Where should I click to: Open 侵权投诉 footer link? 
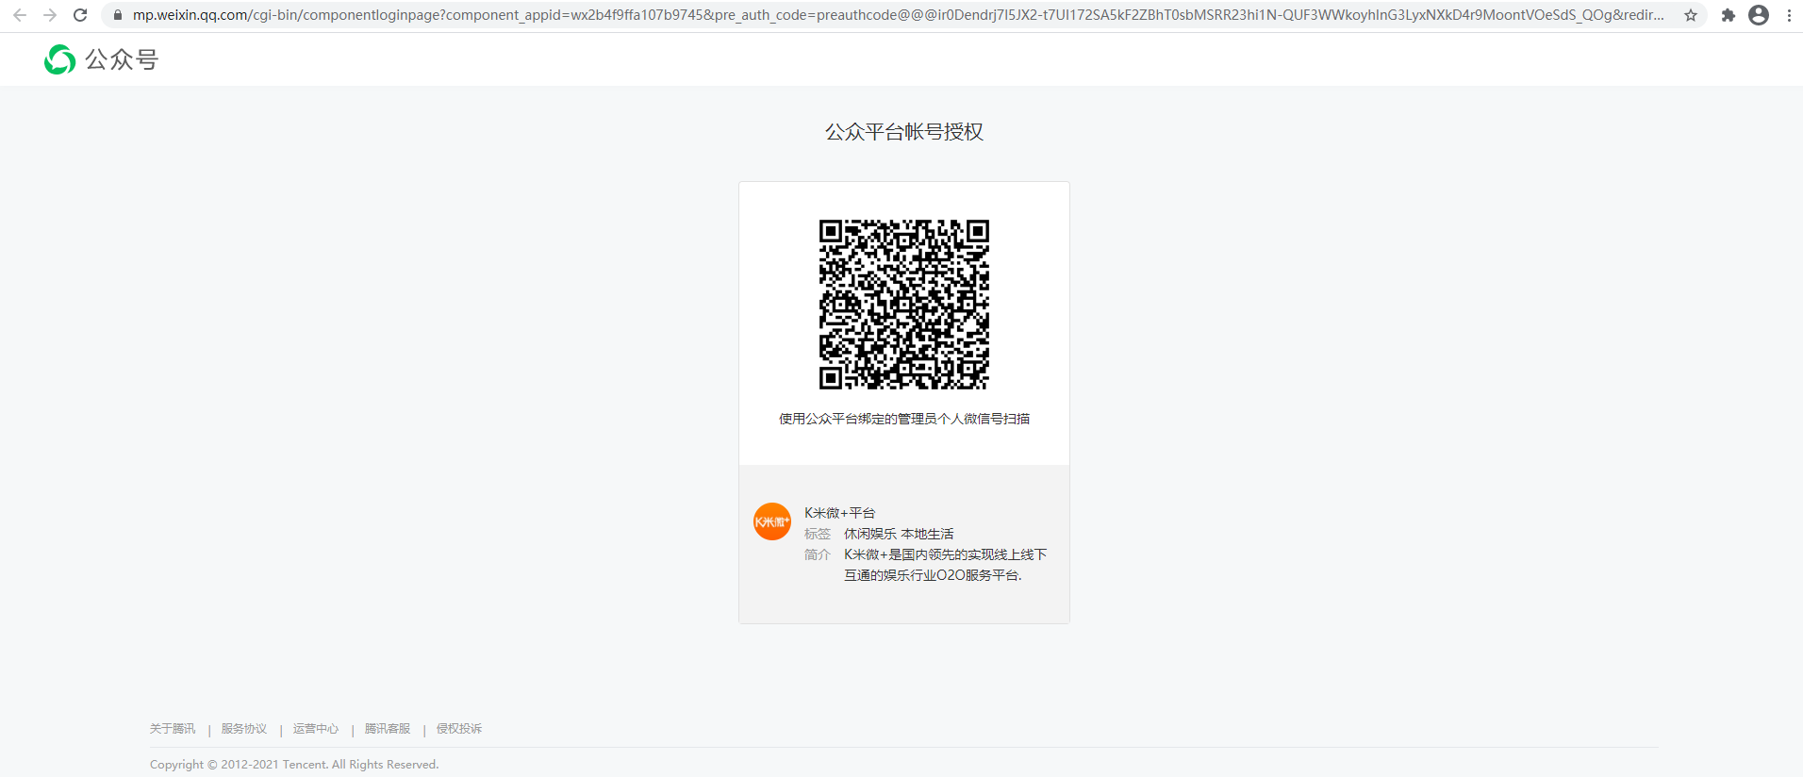click(459, 729)
